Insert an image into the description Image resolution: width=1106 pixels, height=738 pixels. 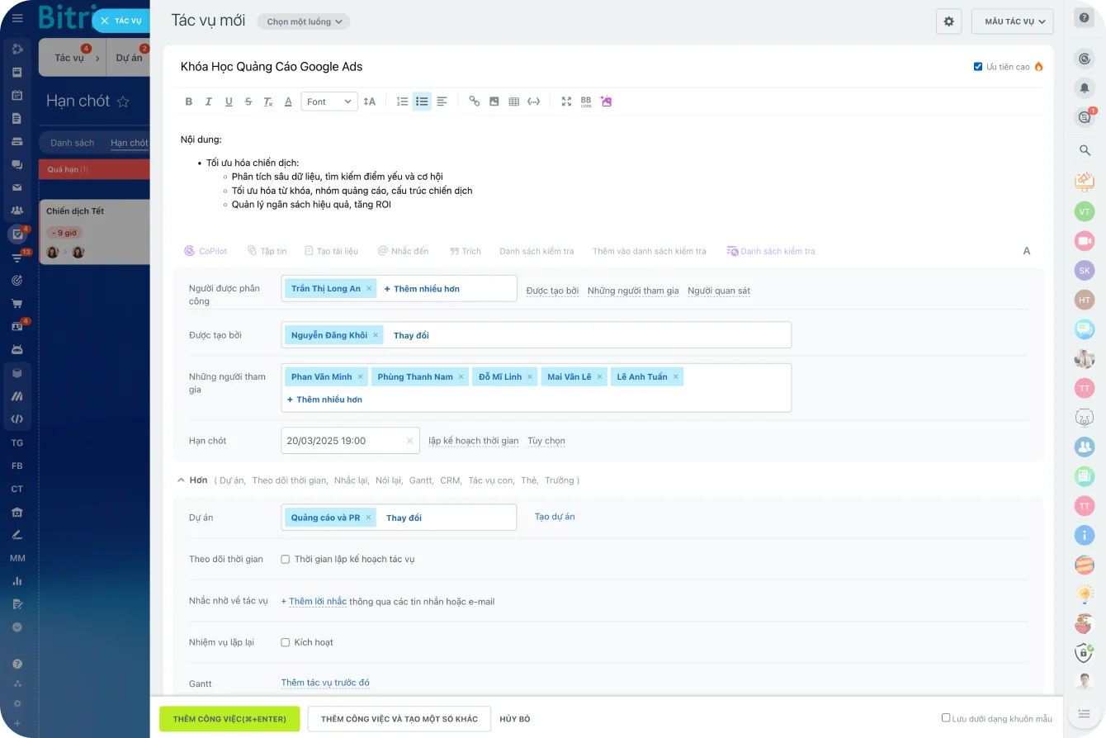(494, 102)
